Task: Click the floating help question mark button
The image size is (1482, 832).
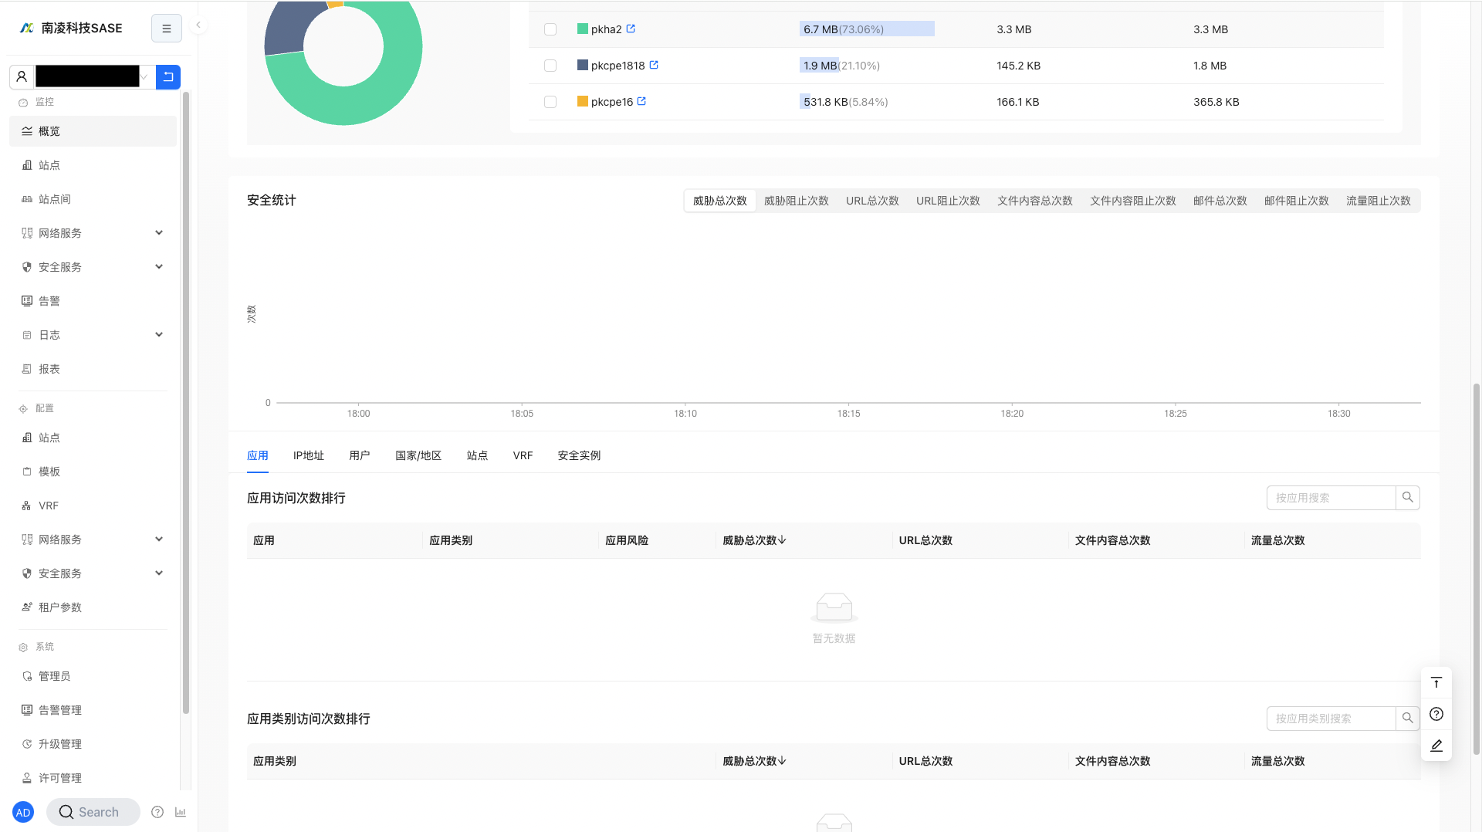Action: point(1436,714)
